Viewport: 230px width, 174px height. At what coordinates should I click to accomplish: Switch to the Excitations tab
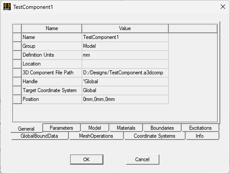tap(200, 128)
